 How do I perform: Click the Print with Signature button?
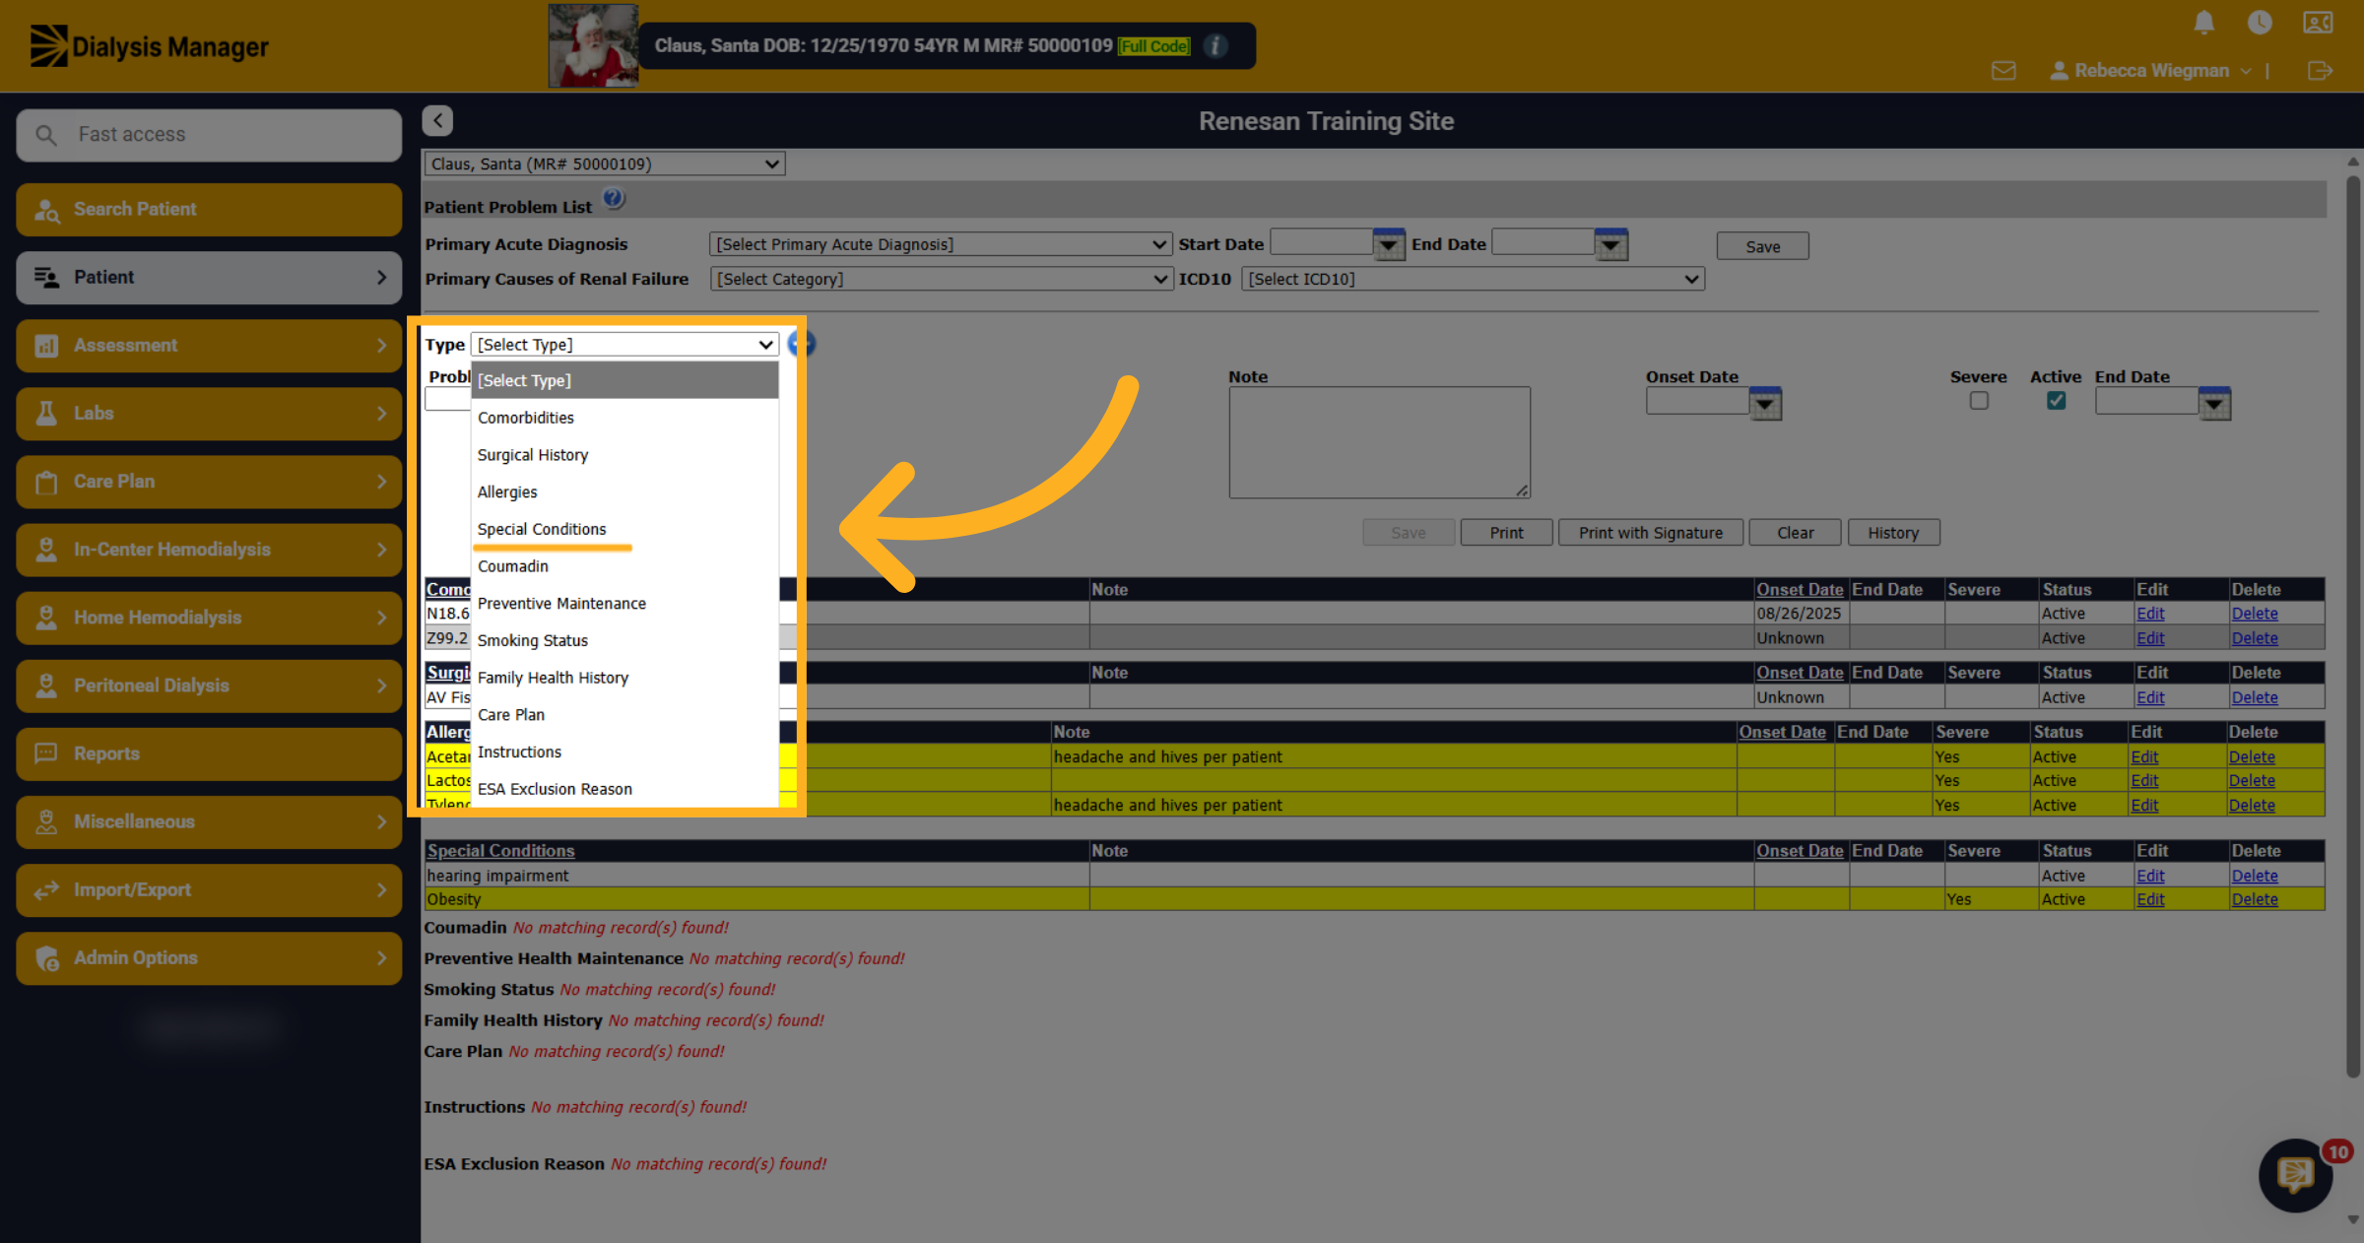pyautogui.click(x=1651, y=532)
